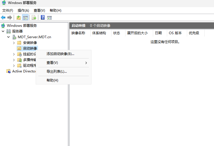This screenshot has width=214, height=146.
Task: Click the Up one level folder icon
Action: (x=19, y=18)
